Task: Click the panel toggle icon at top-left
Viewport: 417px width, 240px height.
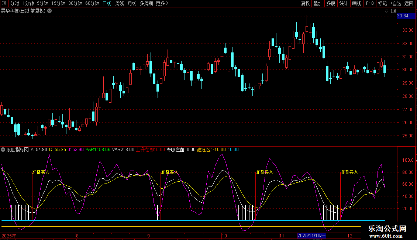Action: (4, 4)
